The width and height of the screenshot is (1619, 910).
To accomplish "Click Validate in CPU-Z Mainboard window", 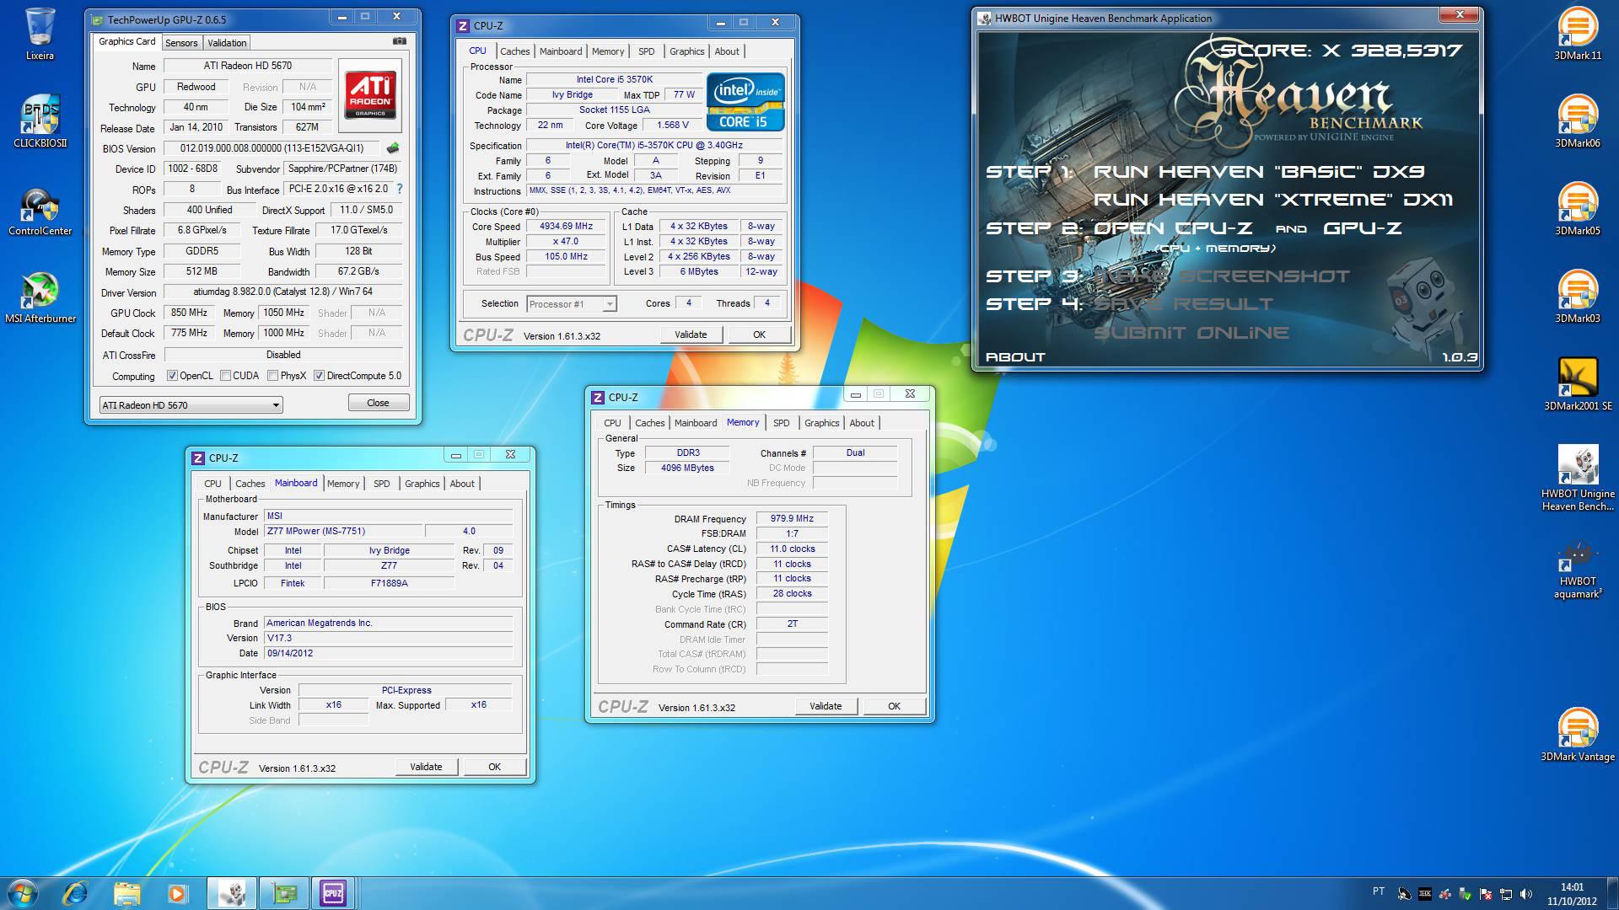I will [x=426, y=767].
